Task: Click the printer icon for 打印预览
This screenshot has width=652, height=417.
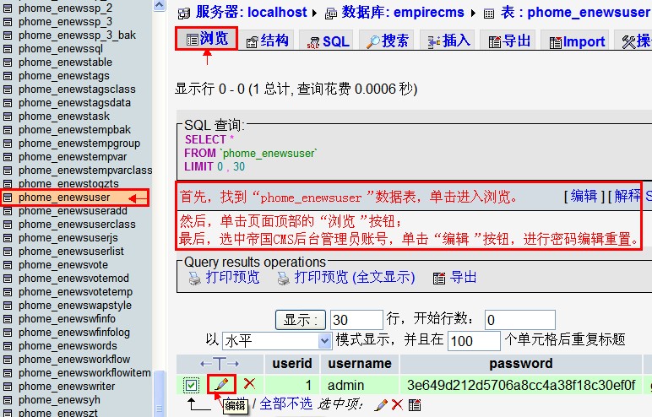Action: [x=194, y=277]
